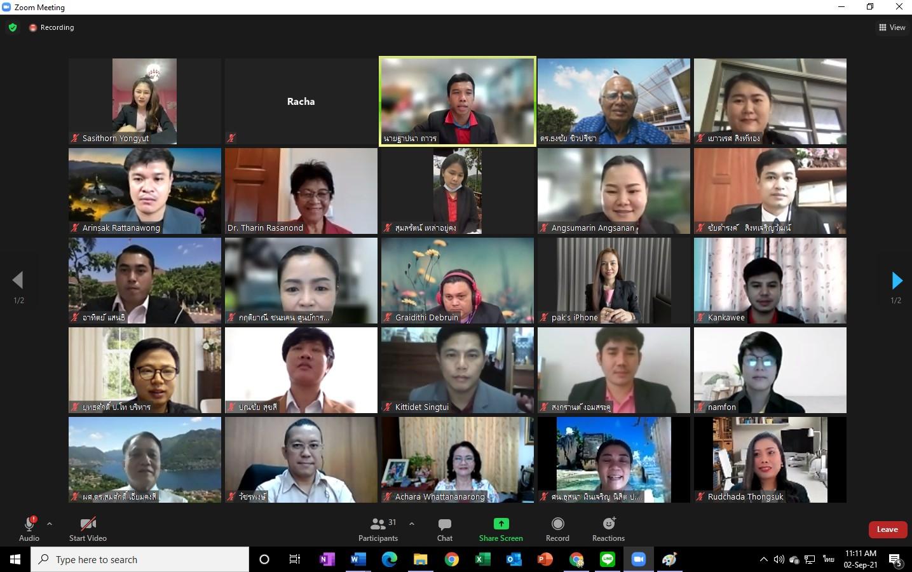Select Graidithi Debruin's video tile

(x=458, y=280)
